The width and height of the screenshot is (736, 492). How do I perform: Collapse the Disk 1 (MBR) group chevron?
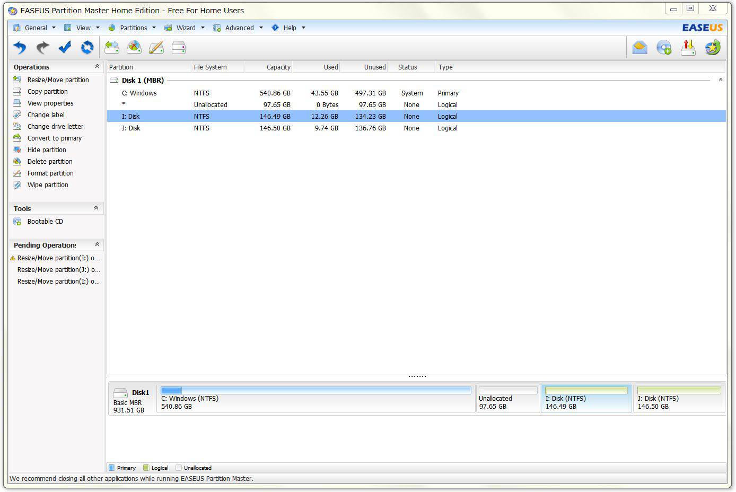coord(720,80)
